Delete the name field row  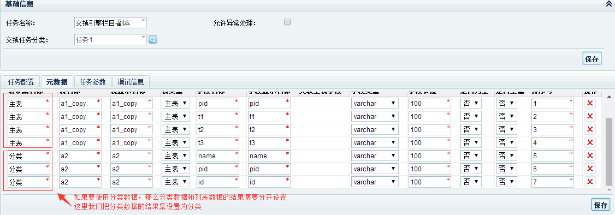click(x=589, y=156)
